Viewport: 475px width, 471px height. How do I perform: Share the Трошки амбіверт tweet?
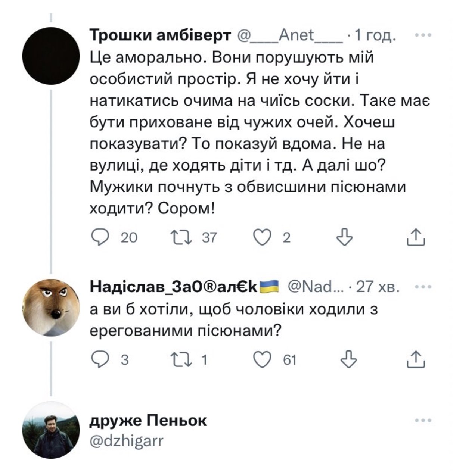[x=416, y=237]
